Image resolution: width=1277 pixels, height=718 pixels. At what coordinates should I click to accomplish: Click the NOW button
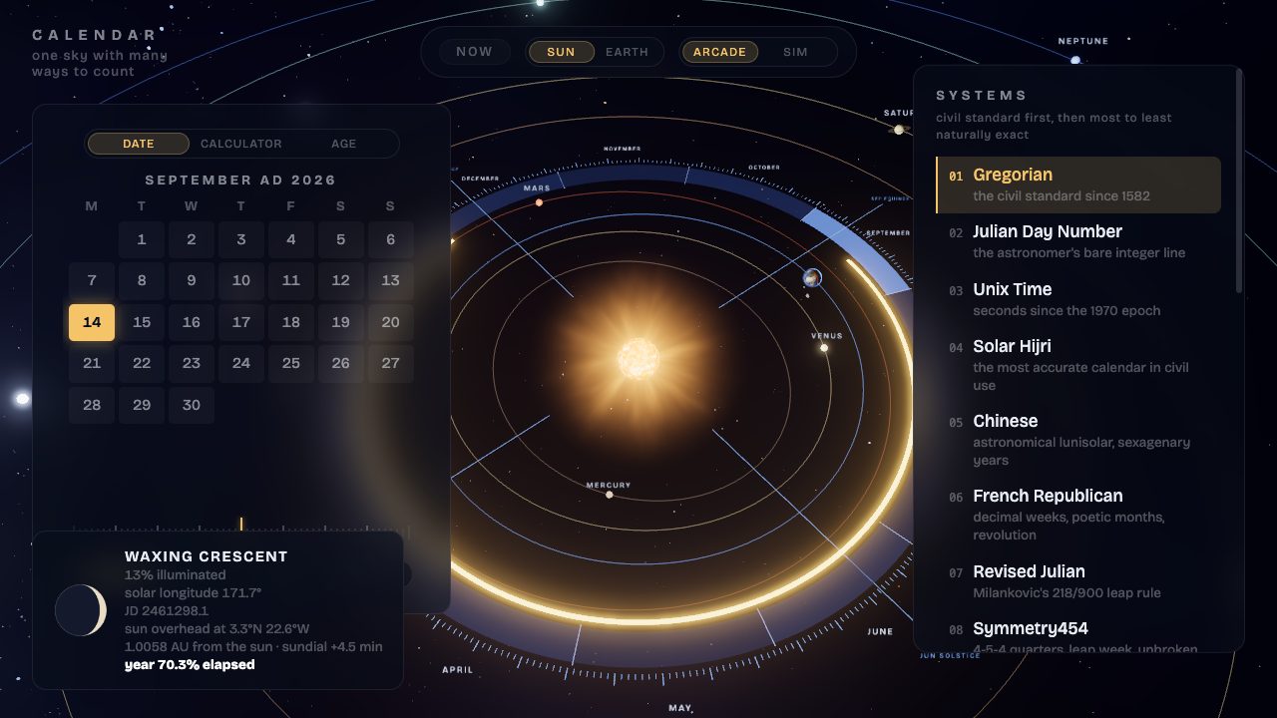point(474,52)
